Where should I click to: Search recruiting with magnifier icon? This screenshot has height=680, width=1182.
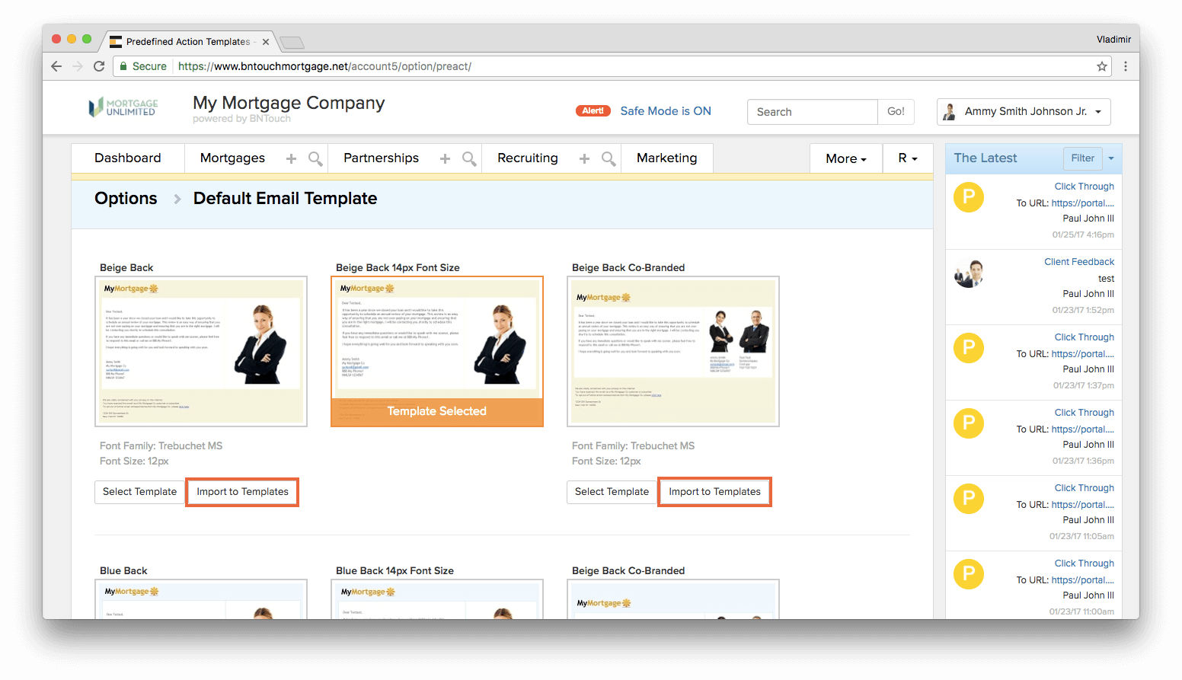click(x=609, y=158)
